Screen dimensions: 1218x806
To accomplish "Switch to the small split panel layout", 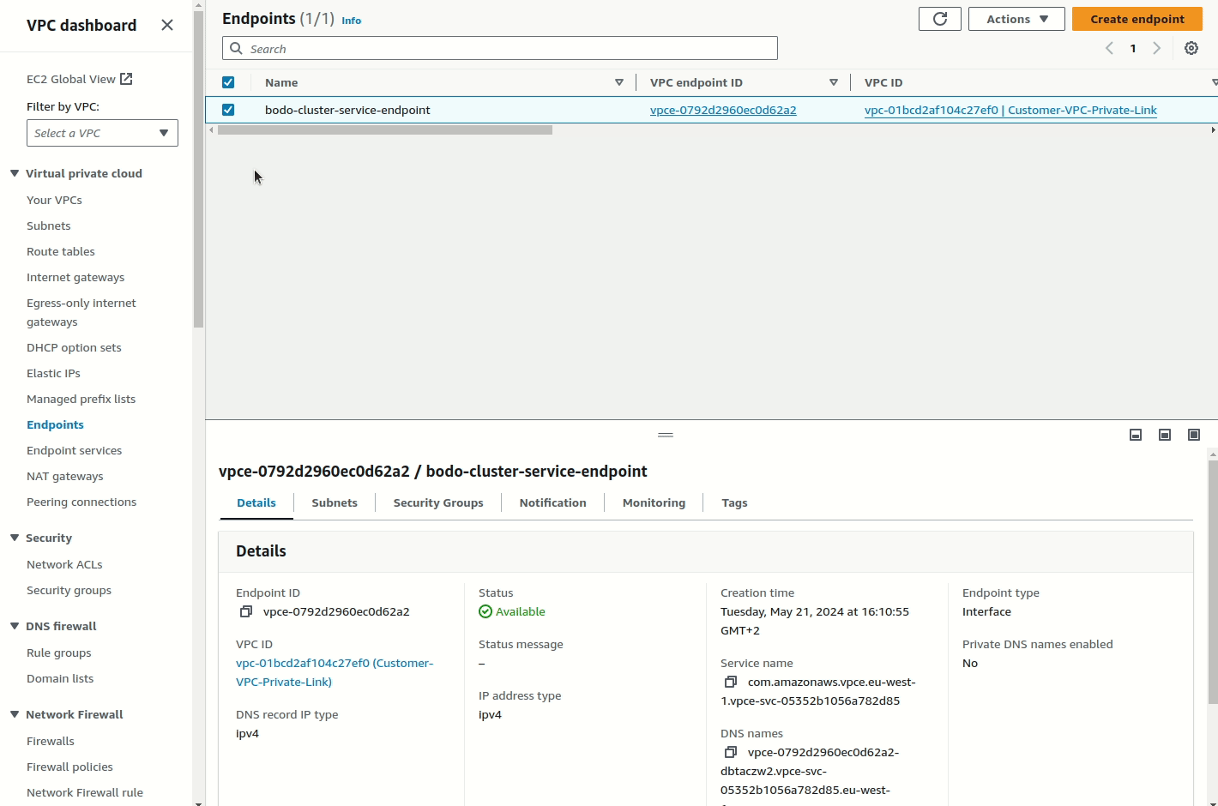I will (1136, 435).
